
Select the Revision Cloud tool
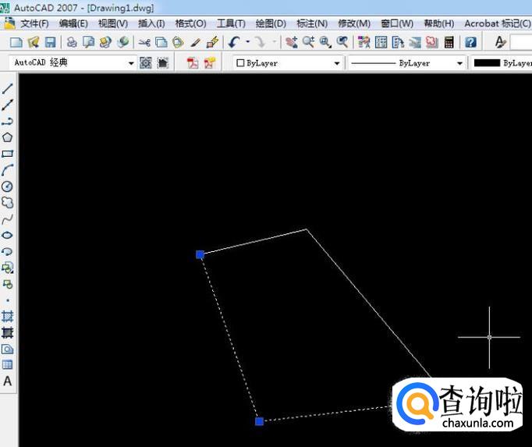[x=8, y=203]
